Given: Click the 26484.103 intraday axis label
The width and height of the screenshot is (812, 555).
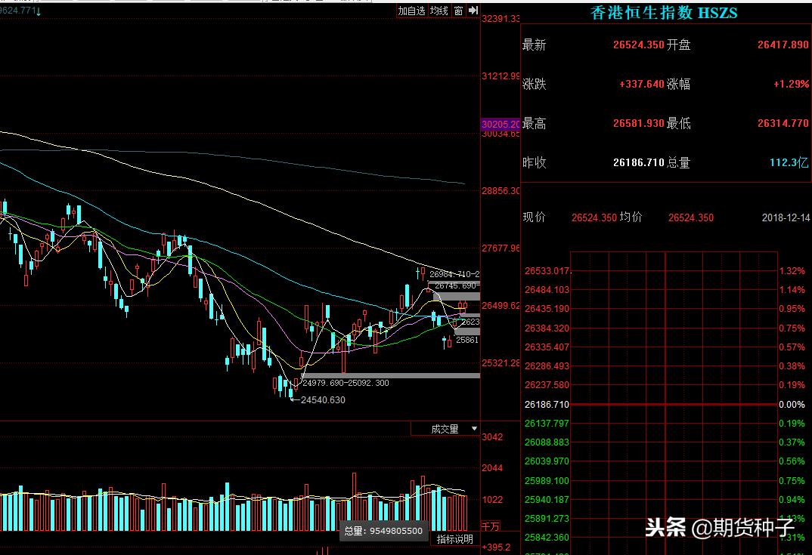Looking at the screenshot, I should coord(547,290).
